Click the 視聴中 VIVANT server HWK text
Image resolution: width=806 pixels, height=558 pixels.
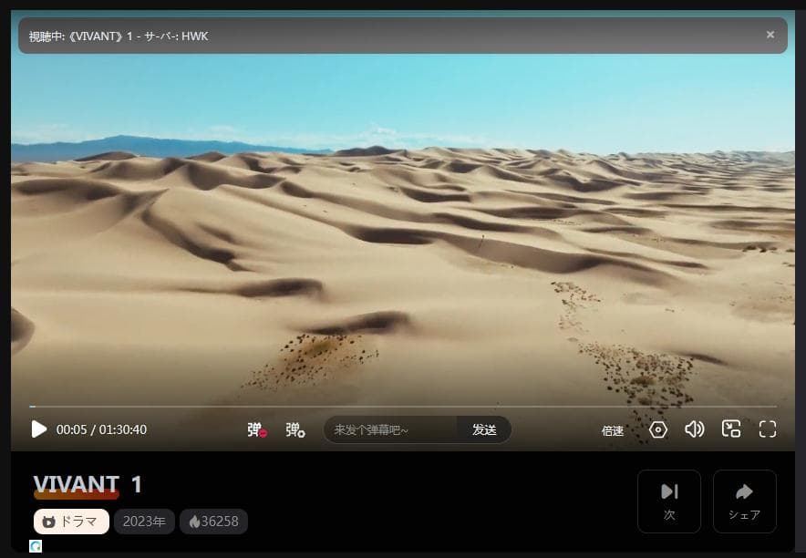click(119, 36)
